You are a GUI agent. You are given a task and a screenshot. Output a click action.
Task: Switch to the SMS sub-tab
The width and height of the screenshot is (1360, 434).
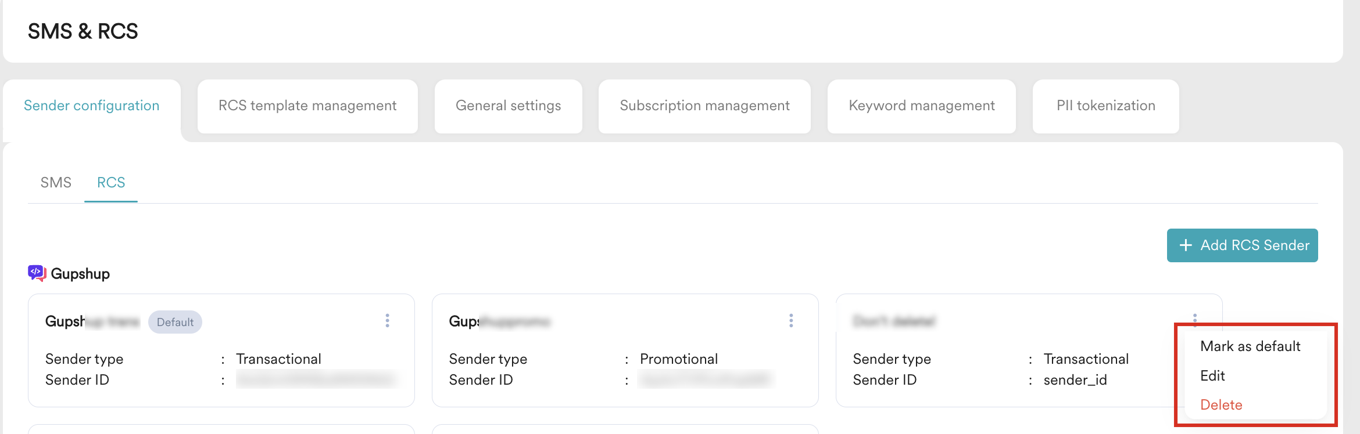pos(56,183)
